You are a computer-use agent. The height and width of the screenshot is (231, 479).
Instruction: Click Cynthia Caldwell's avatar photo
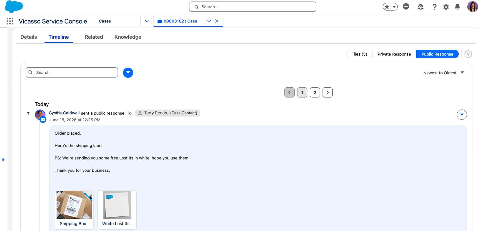[x=40, y=114]
